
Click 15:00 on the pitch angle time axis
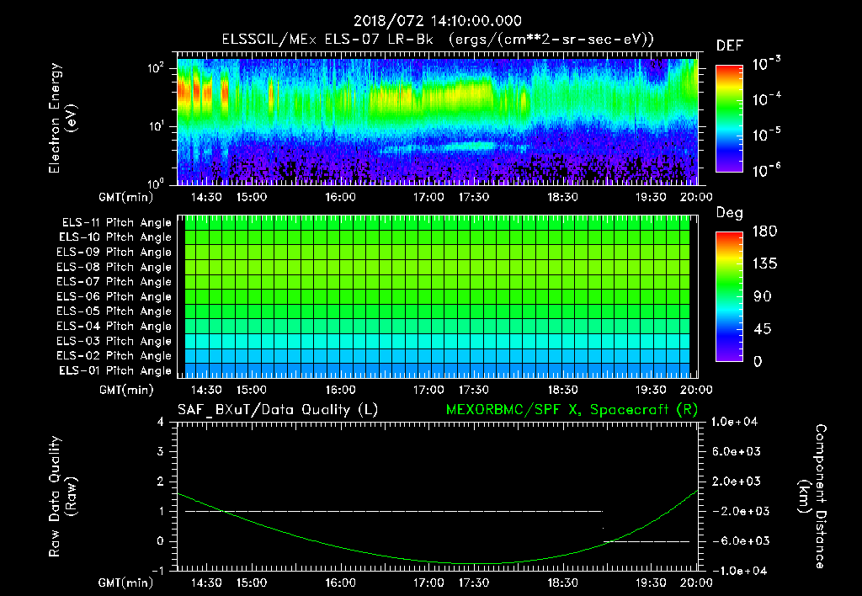point(251,390)
